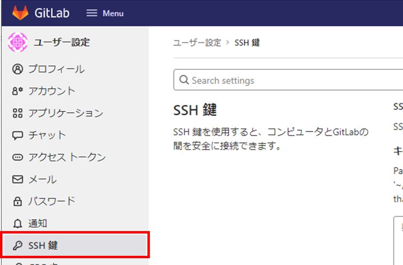
Task: Click the search magnifier icon
Action: (184, 79)
